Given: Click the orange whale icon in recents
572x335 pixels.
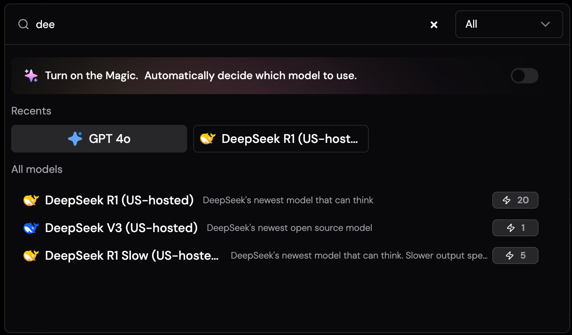Looking at the screenshot, I should 208,139.
